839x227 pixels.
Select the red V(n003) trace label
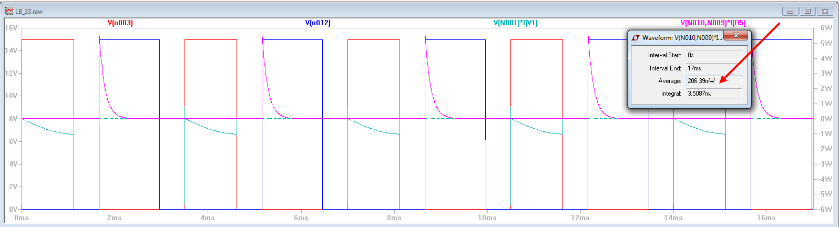coord(120,23)
